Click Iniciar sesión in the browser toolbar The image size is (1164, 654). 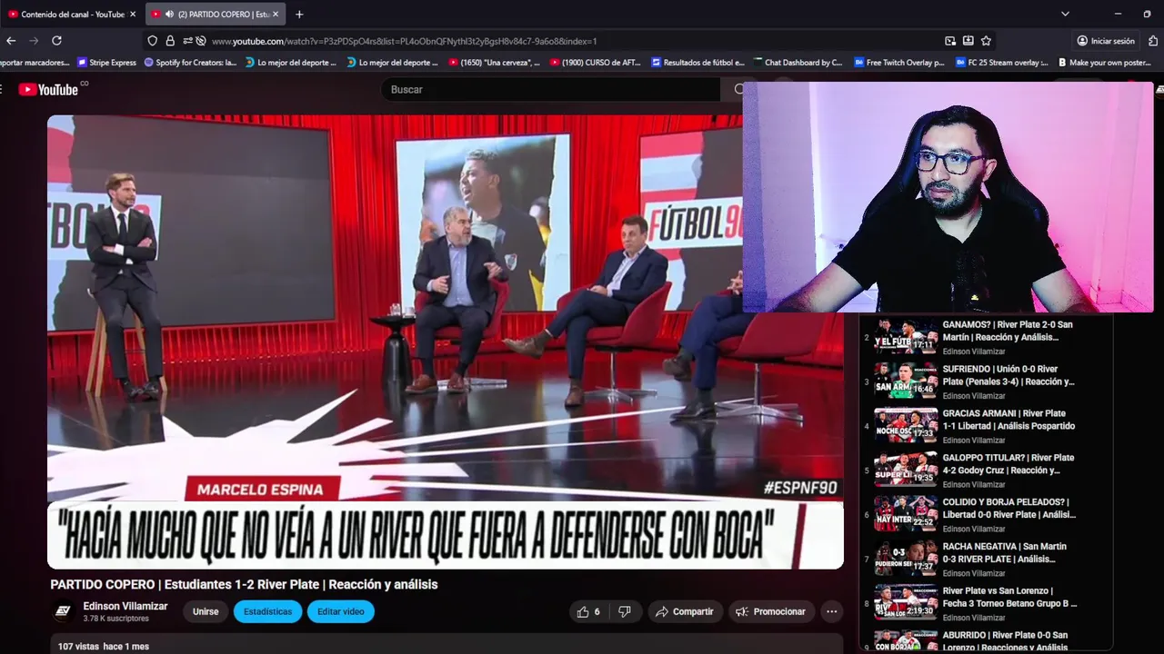click(1106, 41)
